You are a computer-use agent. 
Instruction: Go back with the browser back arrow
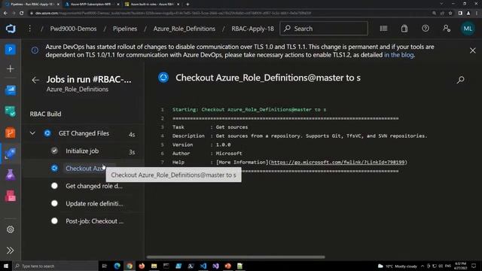point(5,13)
